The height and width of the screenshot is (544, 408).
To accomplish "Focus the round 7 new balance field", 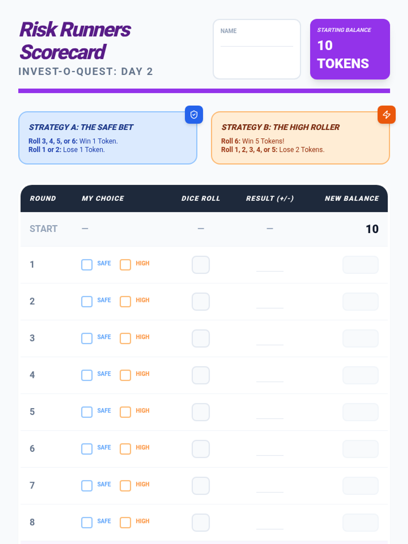I will 360,486.
